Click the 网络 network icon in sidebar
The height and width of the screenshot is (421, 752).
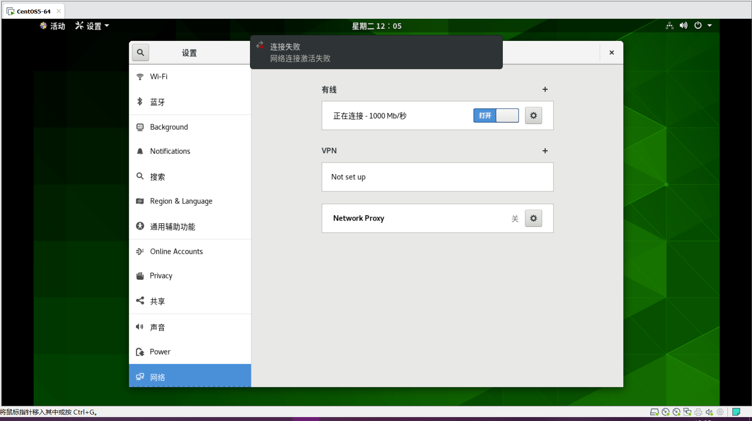click(140, 377)
